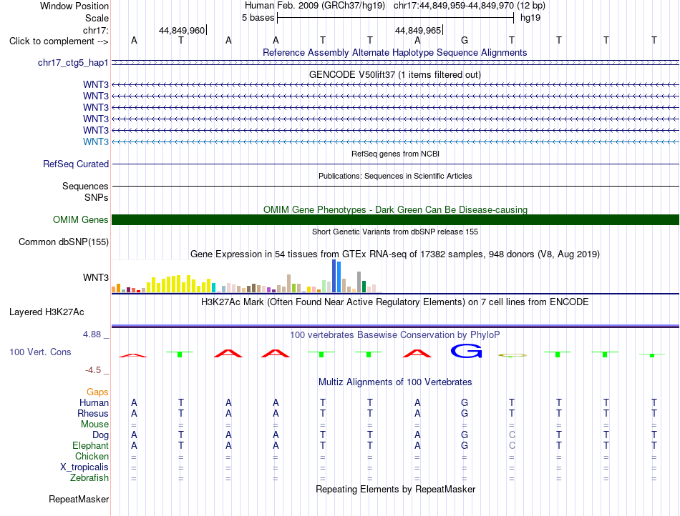The height and width of the screenshot is (516, 680).
Task: Open 'Publications: Sequences in Scientific Articles' title
Action: (395, 176)
